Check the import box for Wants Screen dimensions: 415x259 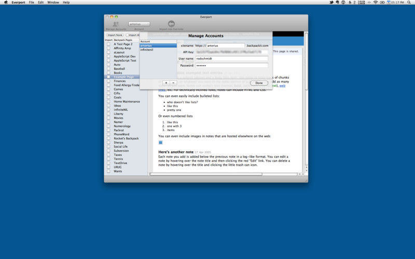108,171
